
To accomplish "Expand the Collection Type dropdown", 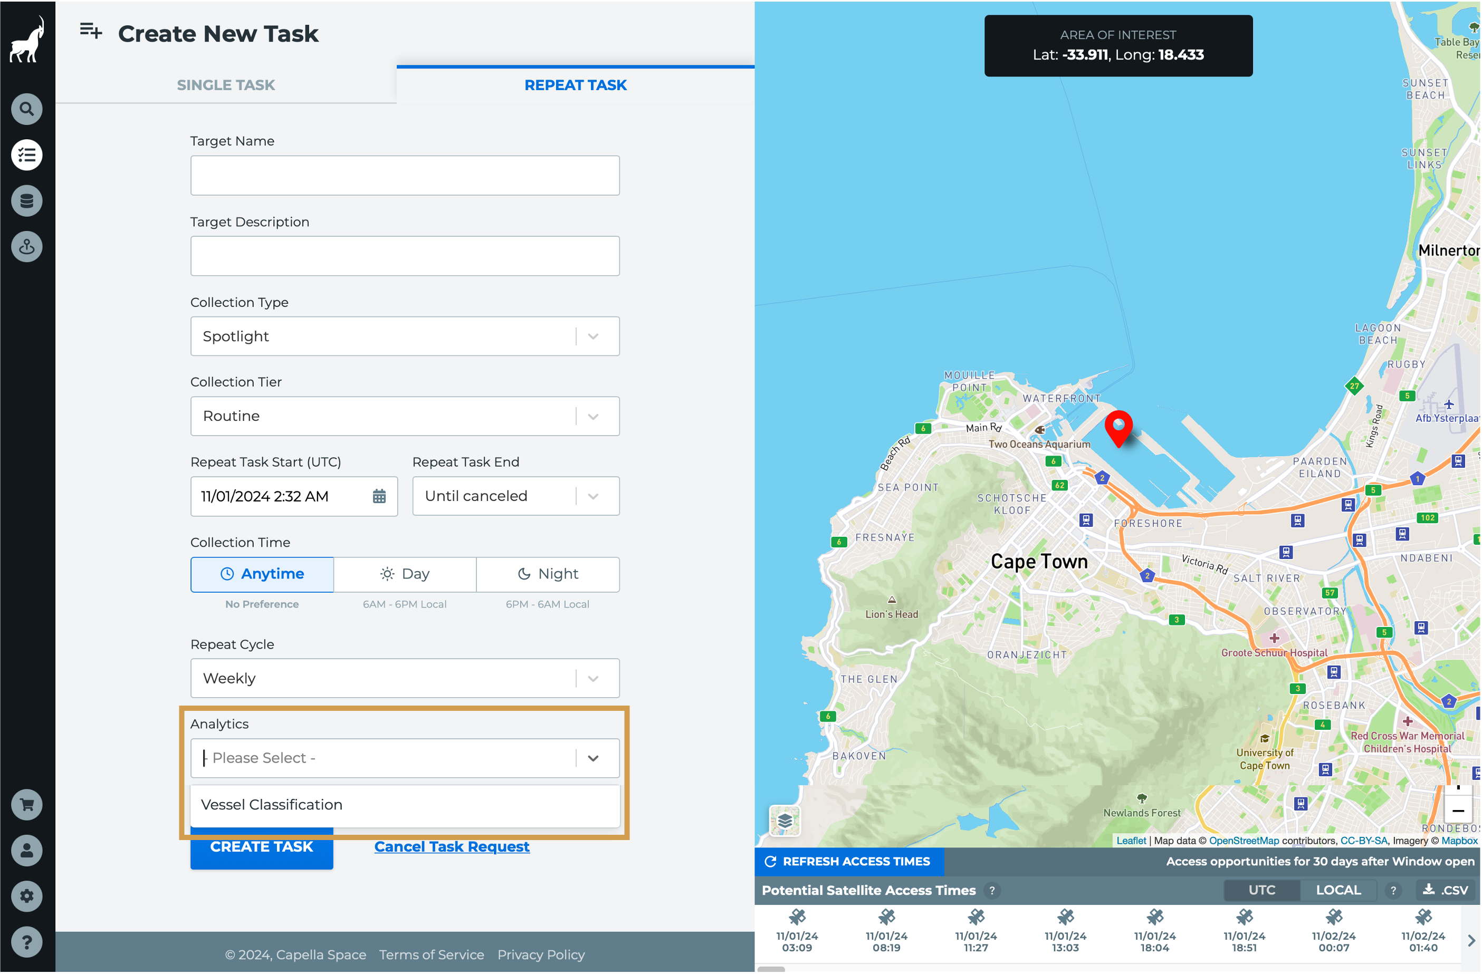I will pos(405,336).
